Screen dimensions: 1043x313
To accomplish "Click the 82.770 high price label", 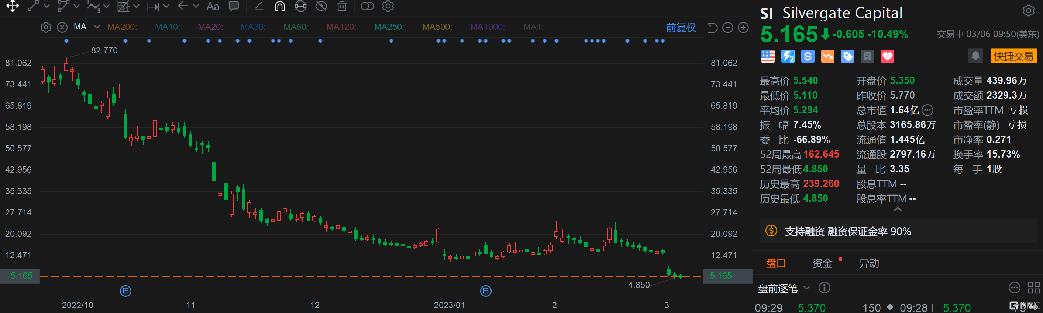I will pos(104,50).
